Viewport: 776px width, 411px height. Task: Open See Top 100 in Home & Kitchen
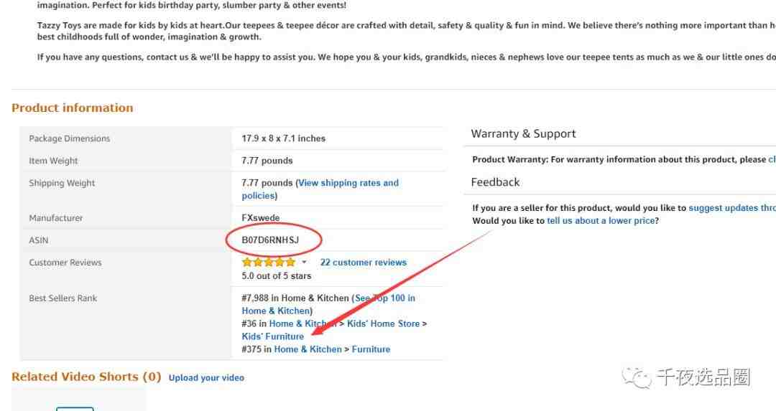coord(328,304)
